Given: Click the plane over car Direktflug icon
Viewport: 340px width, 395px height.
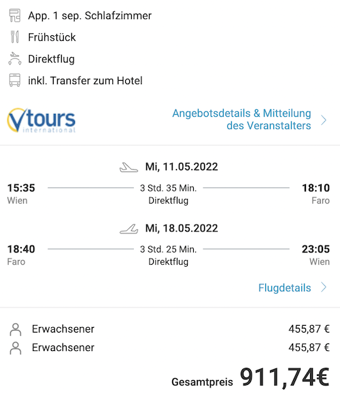Looking at the screenshot, I should (x=15, y=58).
